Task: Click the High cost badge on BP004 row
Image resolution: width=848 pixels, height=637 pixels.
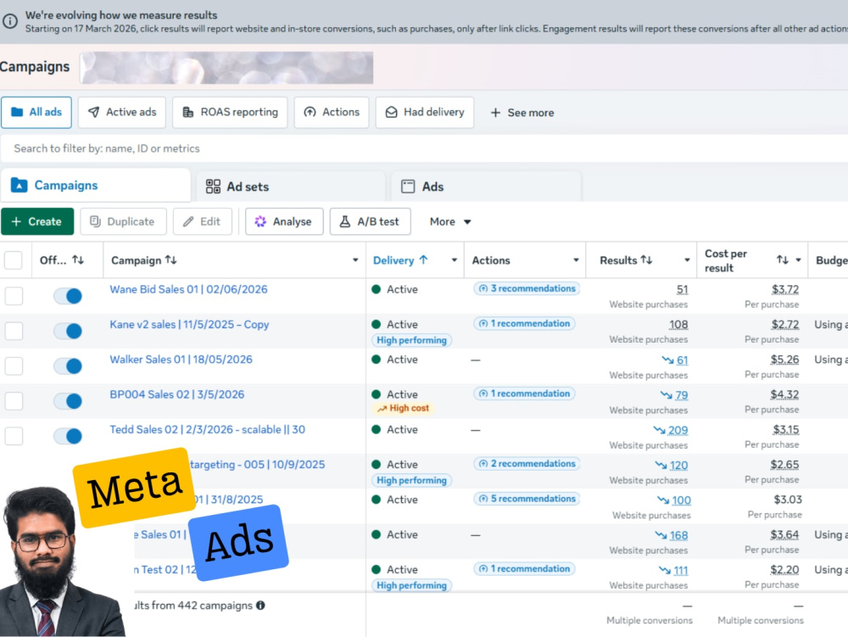Action: (x=403, y=408)
